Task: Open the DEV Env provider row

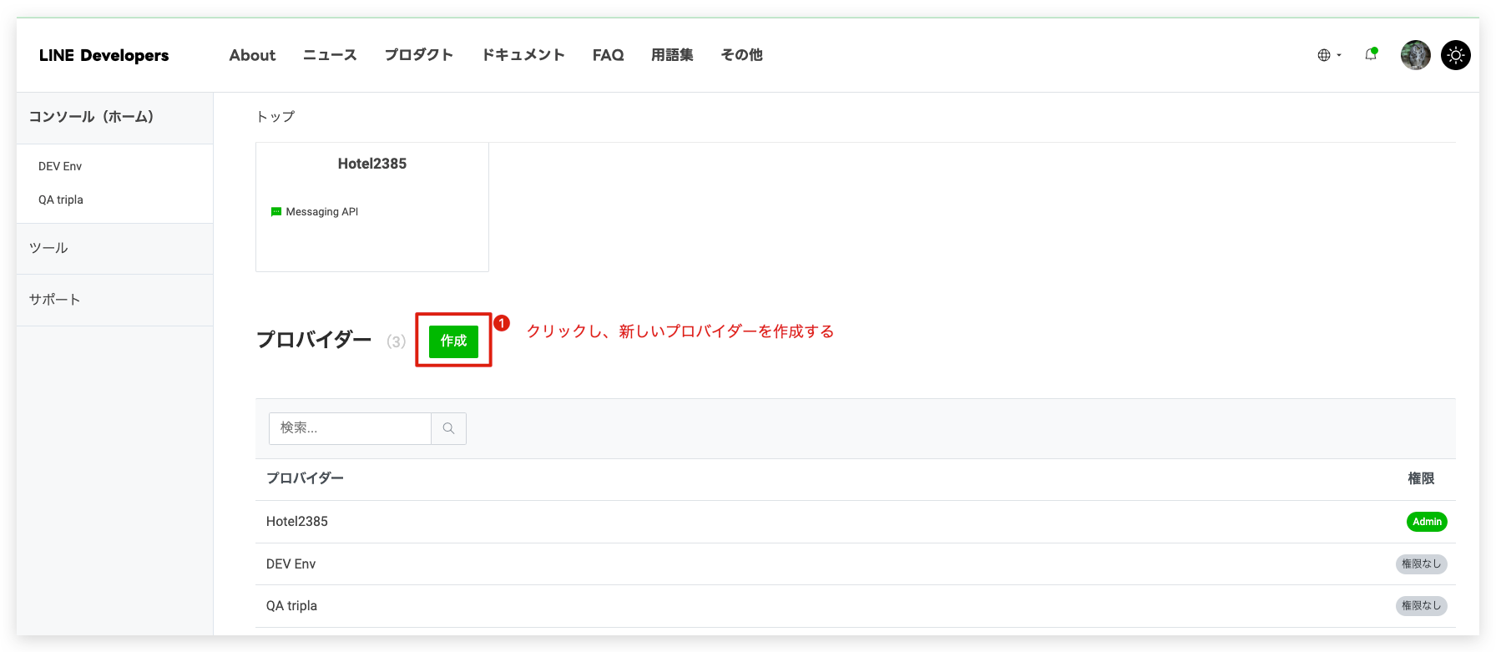Action: tap(856, 564)
